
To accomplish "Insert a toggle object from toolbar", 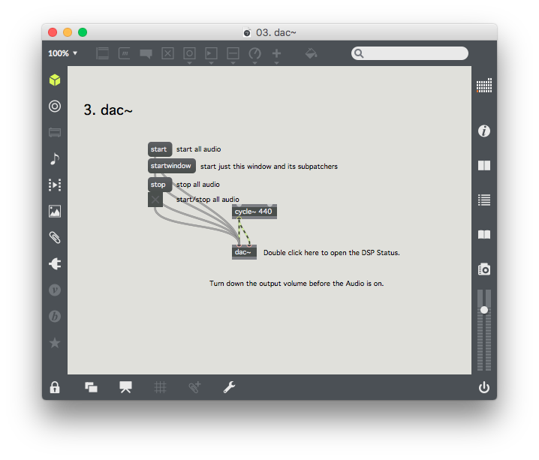I will click(x=167, y=53).
